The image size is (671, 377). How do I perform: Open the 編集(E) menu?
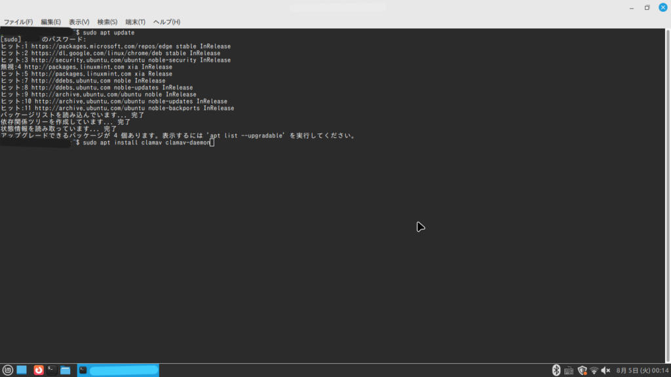(50, 22)
